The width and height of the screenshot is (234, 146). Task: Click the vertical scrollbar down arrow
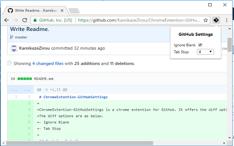tap(230, 138)
